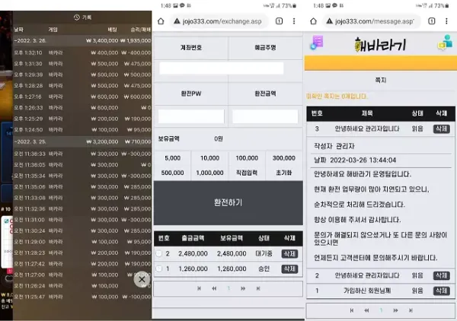This screenshot has height=321, width=457.
Task: Tap the home icon beside exchange.asp URL
Action: 161,21
